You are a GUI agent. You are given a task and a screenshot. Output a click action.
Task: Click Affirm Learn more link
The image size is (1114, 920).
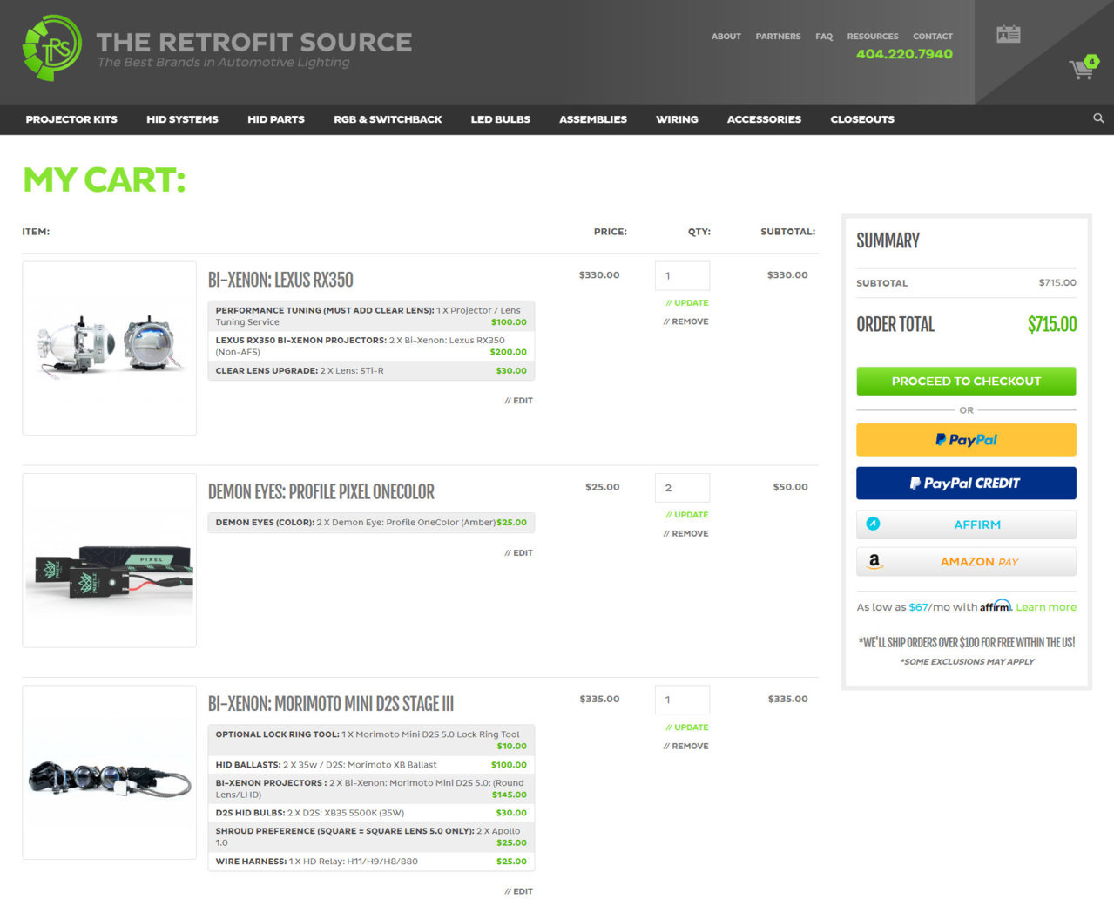1046,607
